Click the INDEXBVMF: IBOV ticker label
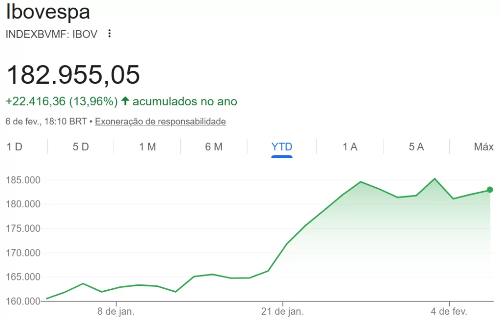Viewport: 500px width, 319px height. (52, 34)
